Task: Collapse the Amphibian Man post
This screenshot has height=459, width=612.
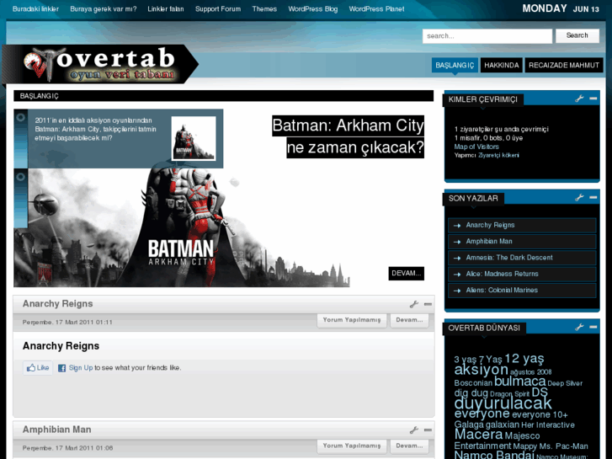Action: (x=428, y=430)
